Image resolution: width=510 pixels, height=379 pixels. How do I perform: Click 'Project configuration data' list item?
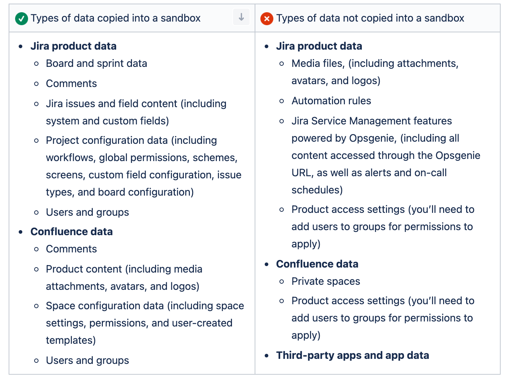pyautogui.click(x=144, y=166)
